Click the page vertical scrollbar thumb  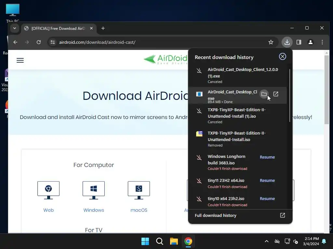[326, 89]
